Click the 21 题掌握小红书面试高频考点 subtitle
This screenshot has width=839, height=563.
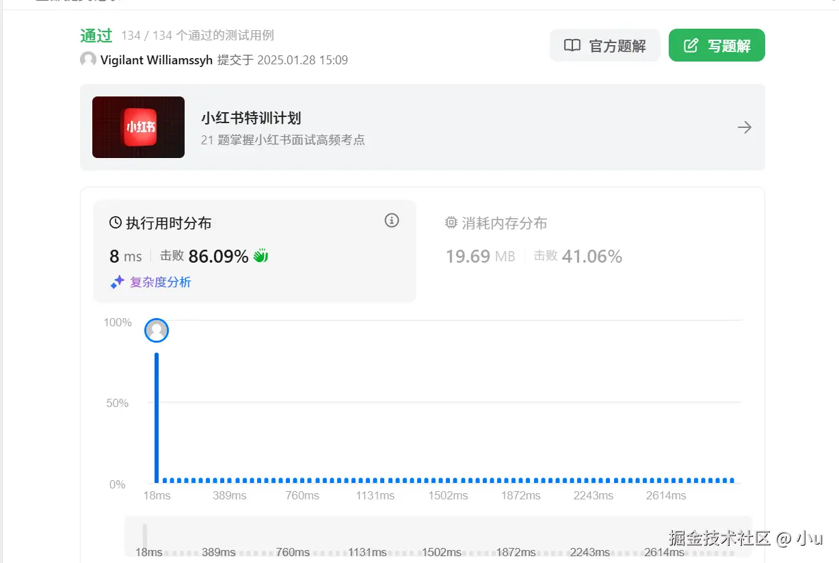283,140
